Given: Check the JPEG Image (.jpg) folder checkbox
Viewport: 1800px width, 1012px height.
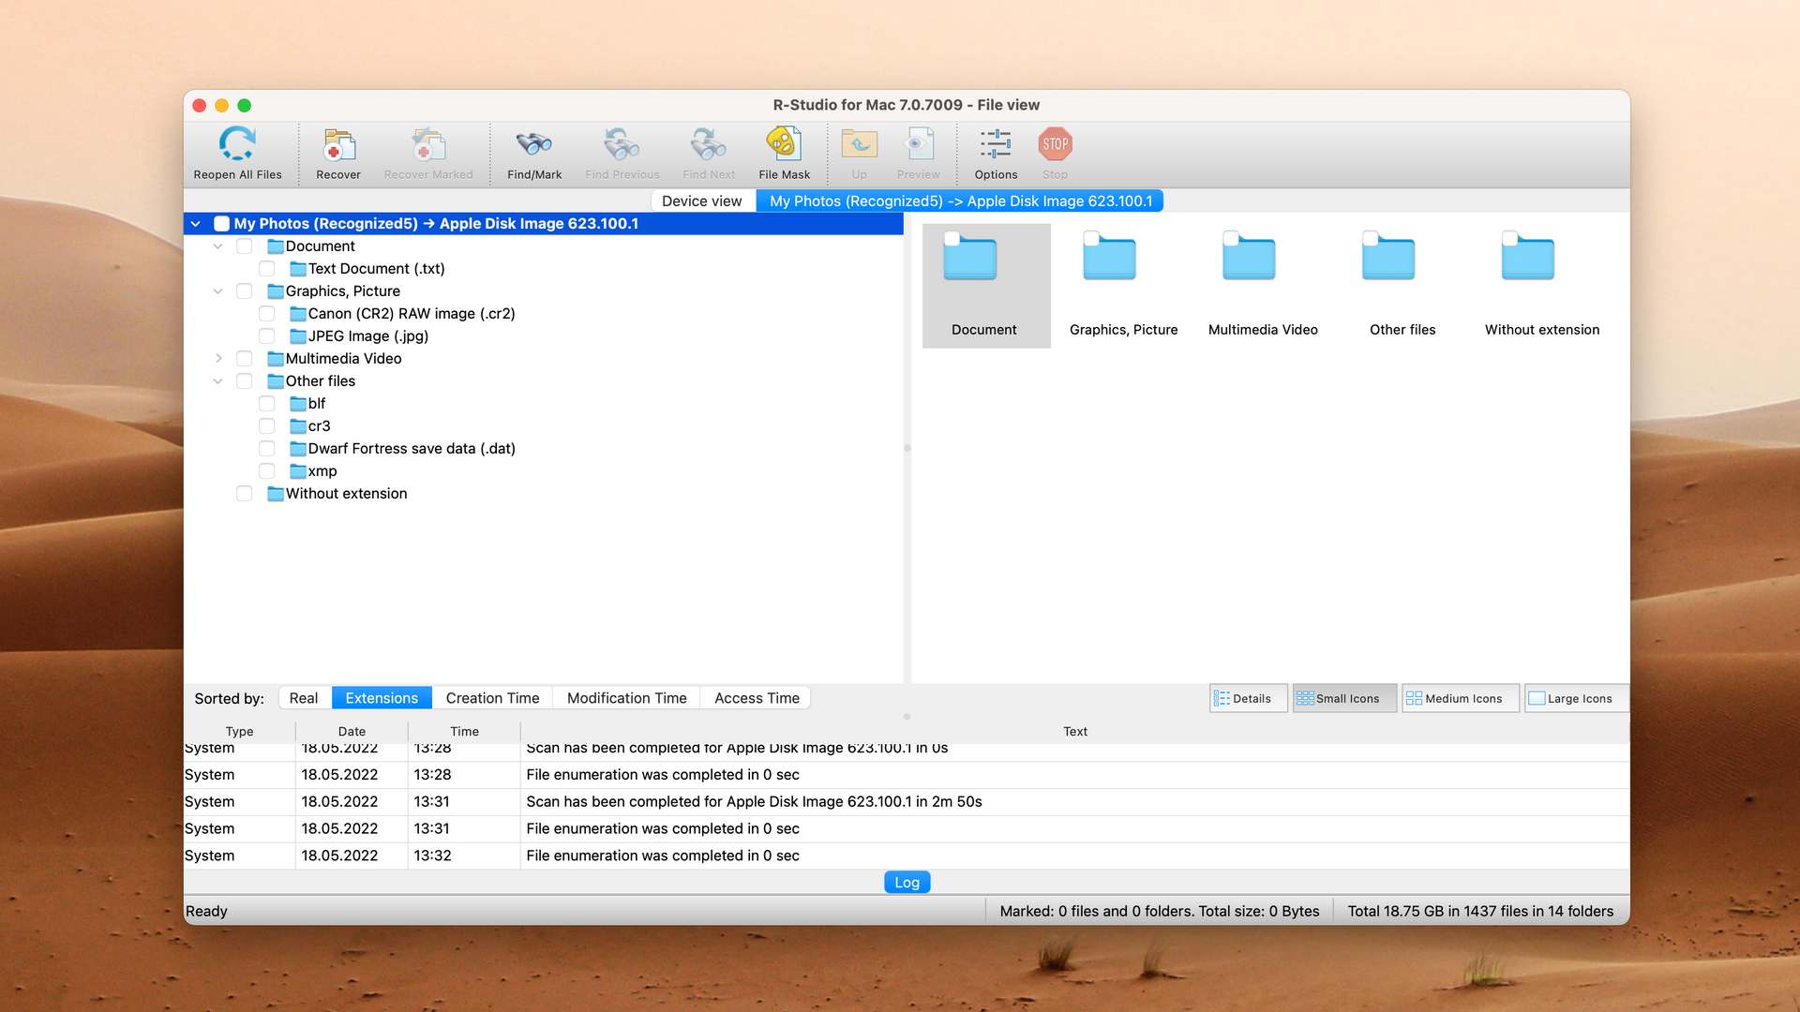Looking at the screenshot, I should point(267,336).
